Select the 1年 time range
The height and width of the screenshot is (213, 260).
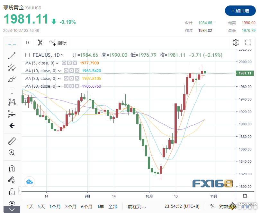101,206
